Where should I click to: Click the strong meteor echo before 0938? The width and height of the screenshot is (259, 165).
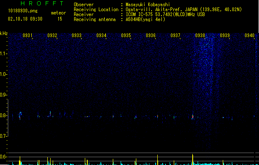pos(193,115)
